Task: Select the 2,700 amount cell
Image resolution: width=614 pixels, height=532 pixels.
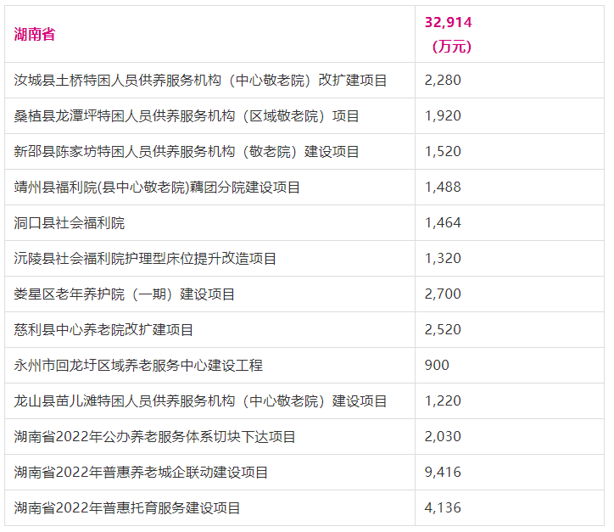Action: (443, 294)
